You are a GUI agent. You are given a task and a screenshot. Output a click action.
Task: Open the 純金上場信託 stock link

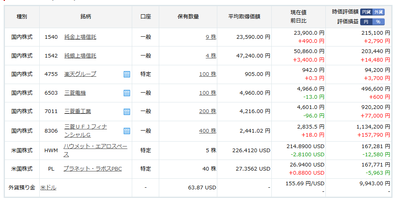(x=80, y=37)
